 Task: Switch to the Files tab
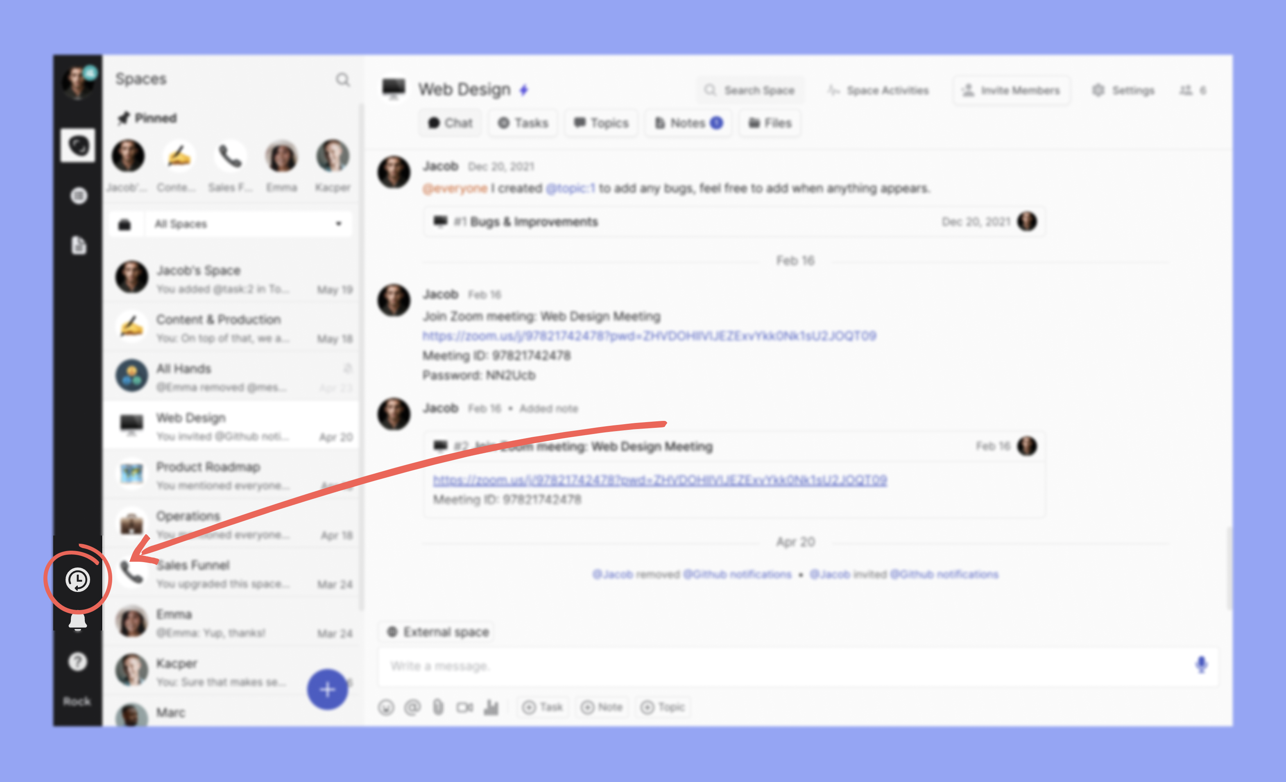pos(770,123)
